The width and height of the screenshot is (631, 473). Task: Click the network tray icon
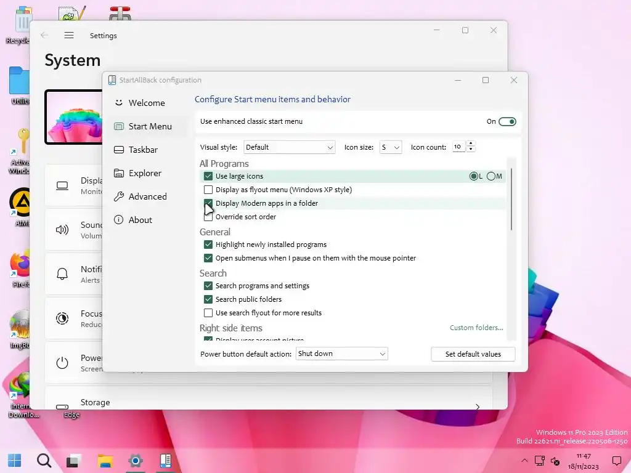tap(540, 461)
